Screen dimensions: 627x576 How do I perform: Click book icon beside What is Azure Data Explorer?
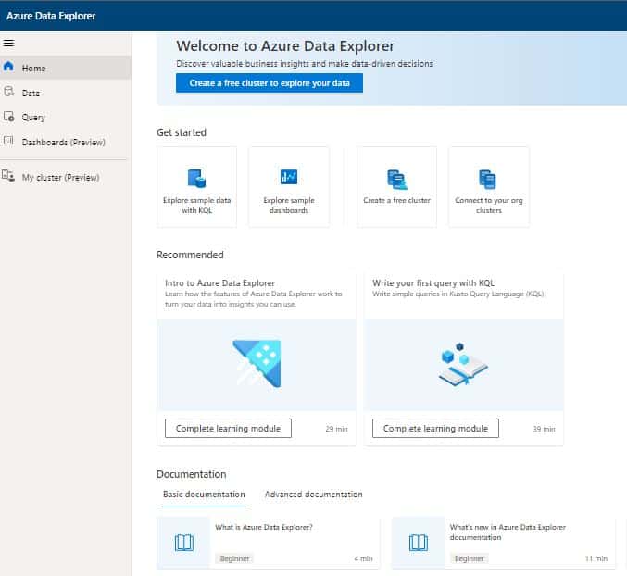184,543
